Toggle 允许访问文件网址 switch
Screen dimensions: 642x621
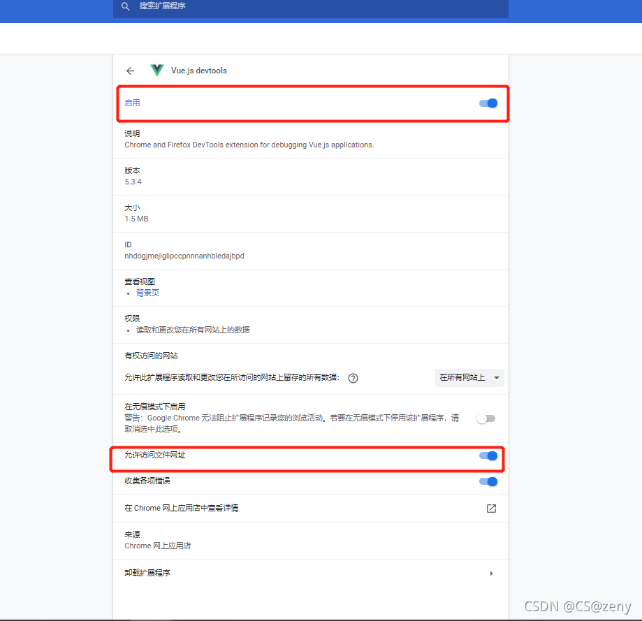coord(488,455)
